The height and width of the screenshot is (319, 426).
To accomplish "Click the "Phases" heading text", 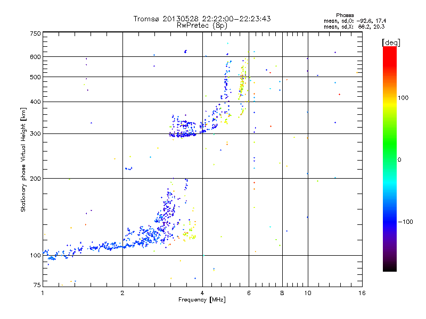I will click(x=345, y=15).
